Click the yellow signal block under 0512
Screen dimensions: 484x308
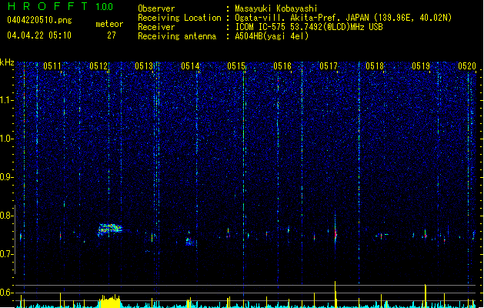coord(109,301)
